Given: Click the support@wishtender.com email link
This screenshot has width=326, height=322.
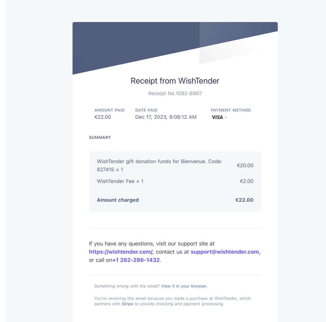Looking at the screenshot, I should (225, 252).
